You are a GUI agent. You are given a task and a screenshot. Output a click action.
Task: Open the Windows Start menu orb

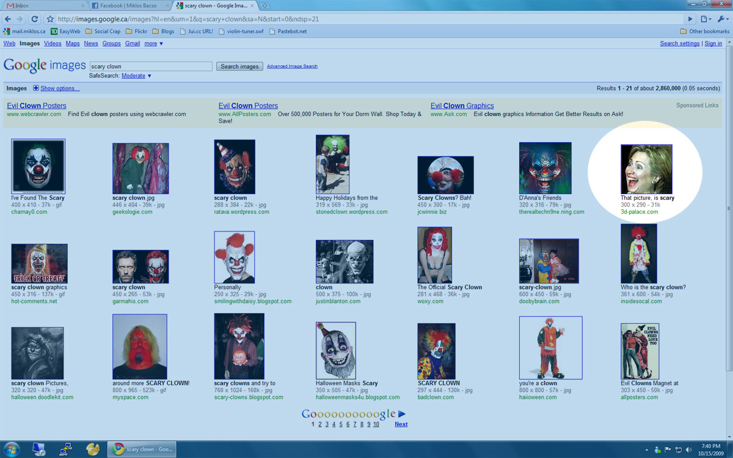[x=12, y=449]
